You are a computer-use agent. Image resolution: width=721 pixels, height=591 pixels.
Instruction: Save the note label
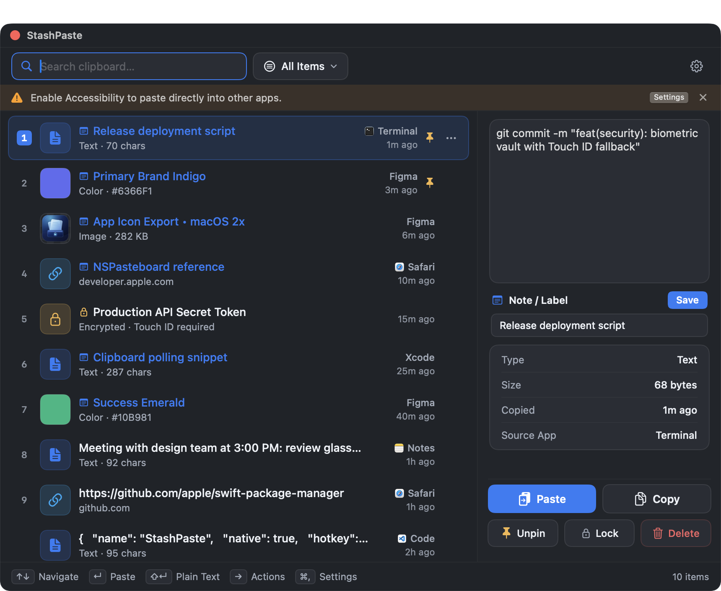[687, 300]
